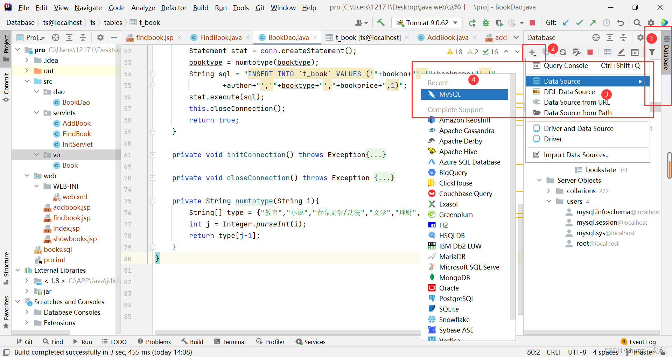Refresh the database tree
672x357 pixels.
[x=563, y=52]
